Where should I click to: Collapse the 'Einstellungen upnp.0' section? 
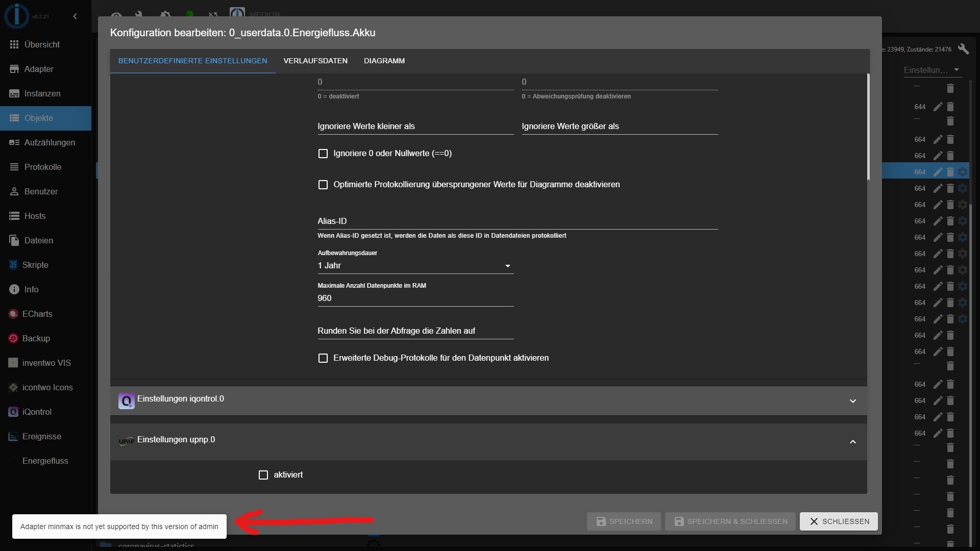488,441
